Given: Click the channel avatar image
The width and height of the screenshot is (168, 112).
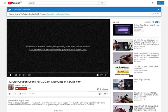Looking at the screenshot, I should click(x=11, y=87).
